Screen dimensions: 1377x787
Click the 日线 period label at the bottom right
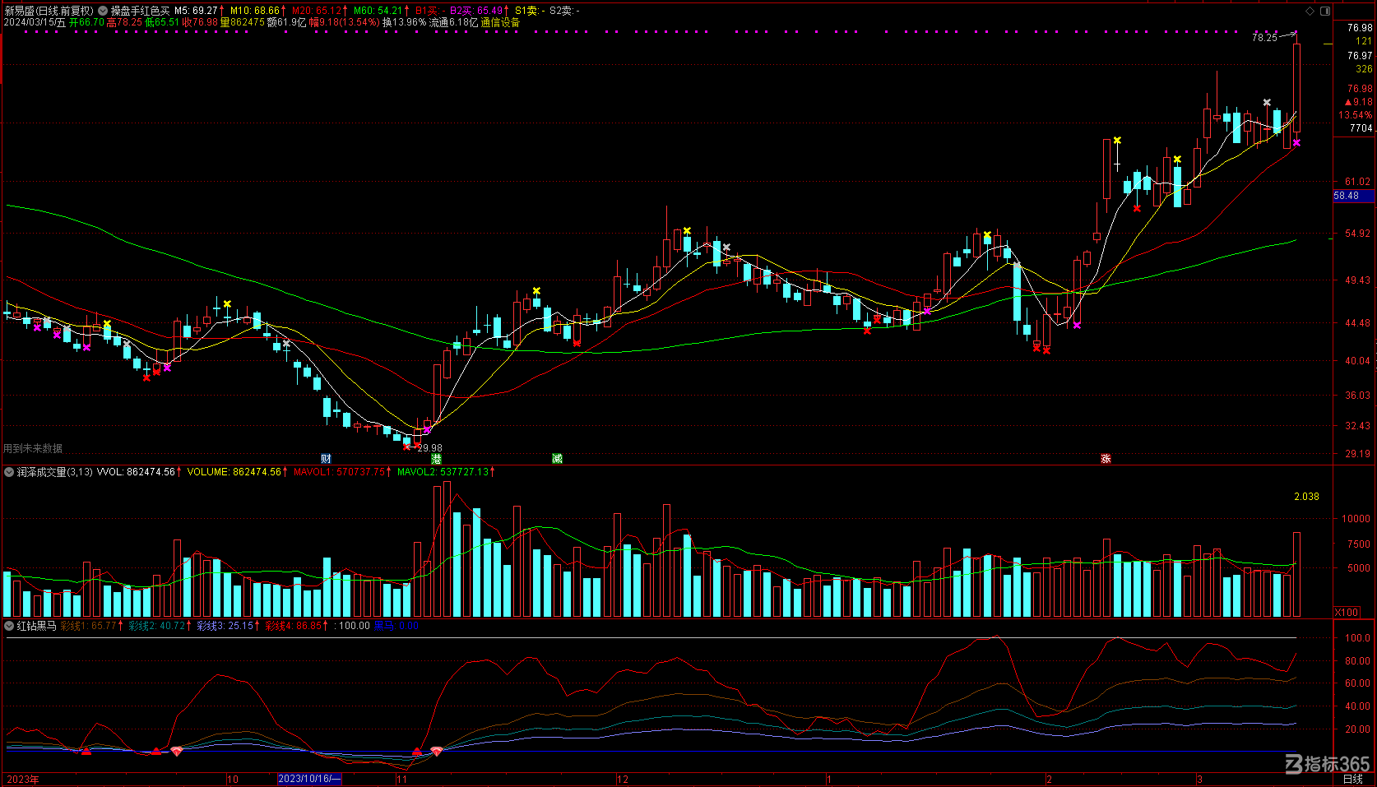click(1352, 779)
